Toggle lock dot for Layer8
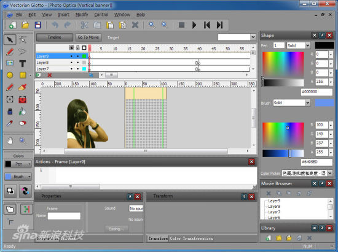338x252 pixels. click(x=78, y=63)
